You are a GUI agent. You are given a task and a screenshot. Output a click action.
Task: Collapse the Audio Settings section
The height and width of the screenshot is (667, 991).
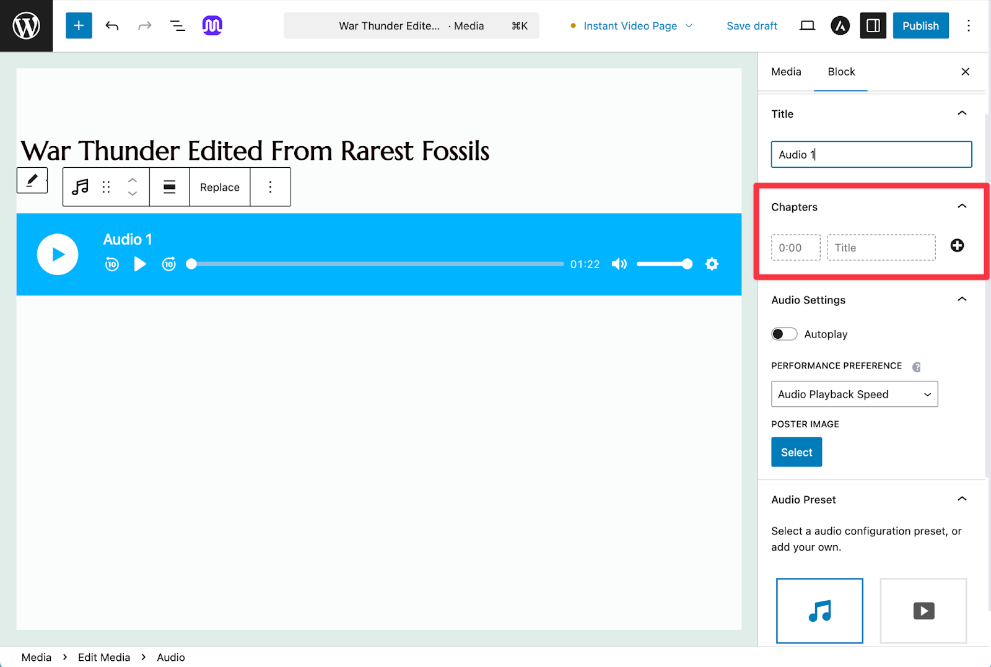[961, 299]
